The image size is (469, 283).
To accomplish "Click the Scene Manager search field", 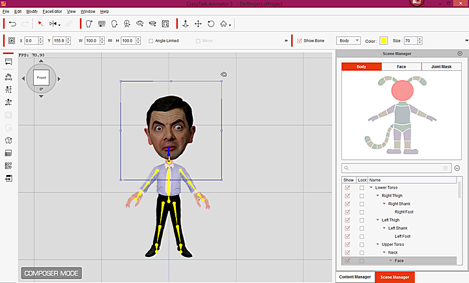I will tap(397, 168).
